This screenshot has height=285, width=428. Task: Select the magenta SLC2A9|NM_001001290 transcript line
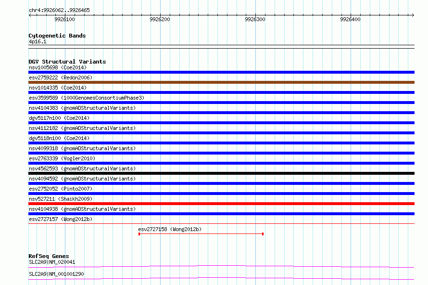click(221, 278)
